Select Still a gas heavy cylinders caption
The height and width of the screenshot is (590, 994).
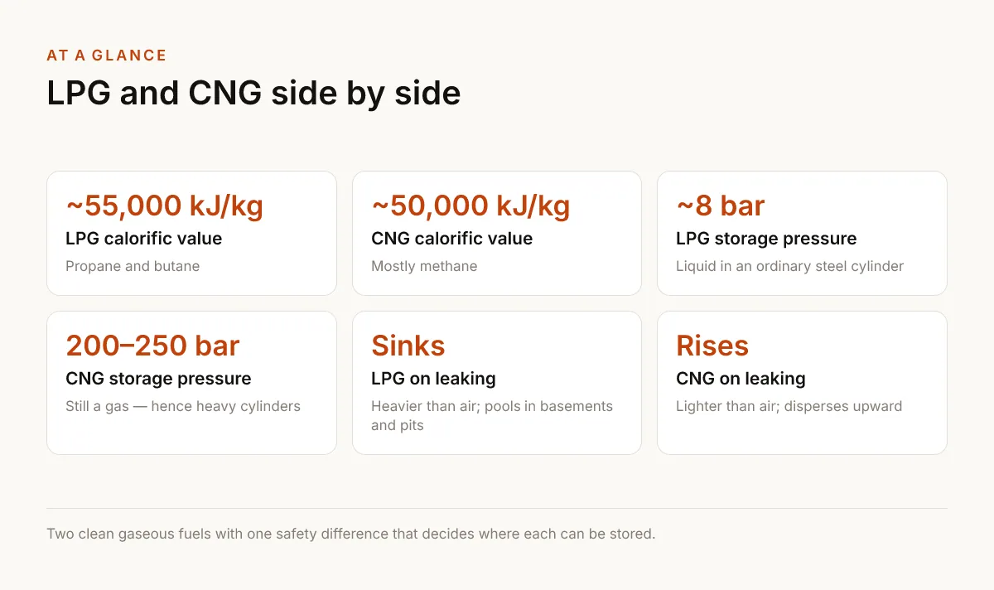[183, 406]
